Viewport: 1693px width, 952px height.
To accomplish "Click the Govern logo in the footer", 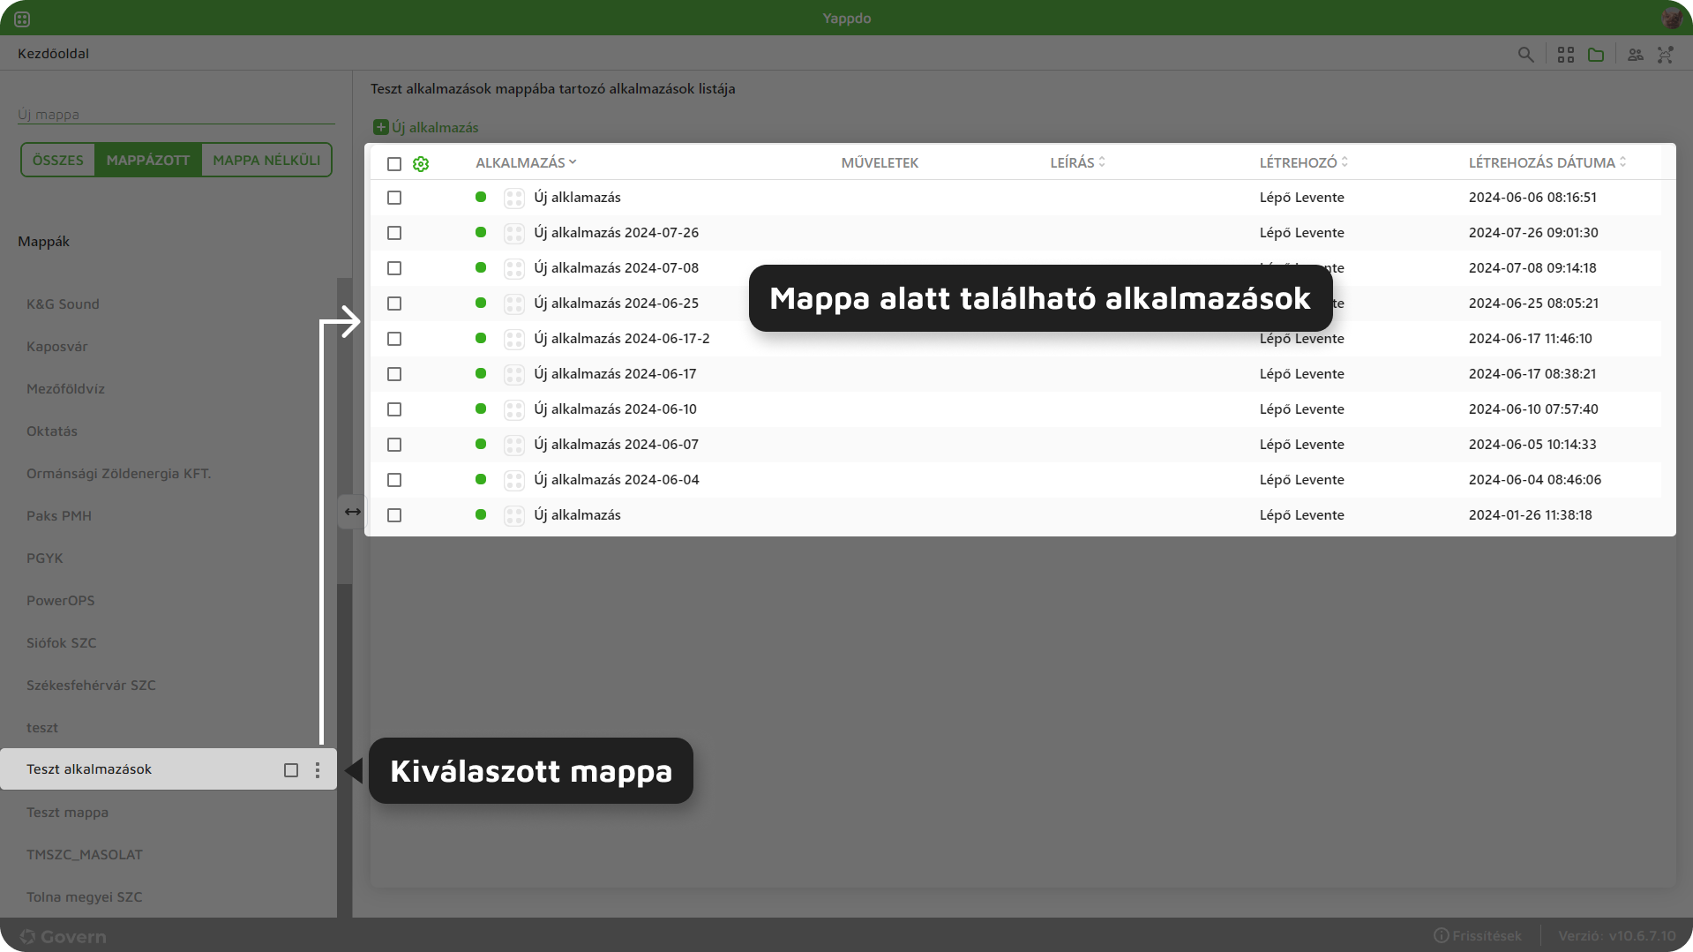I will (63, 936).
